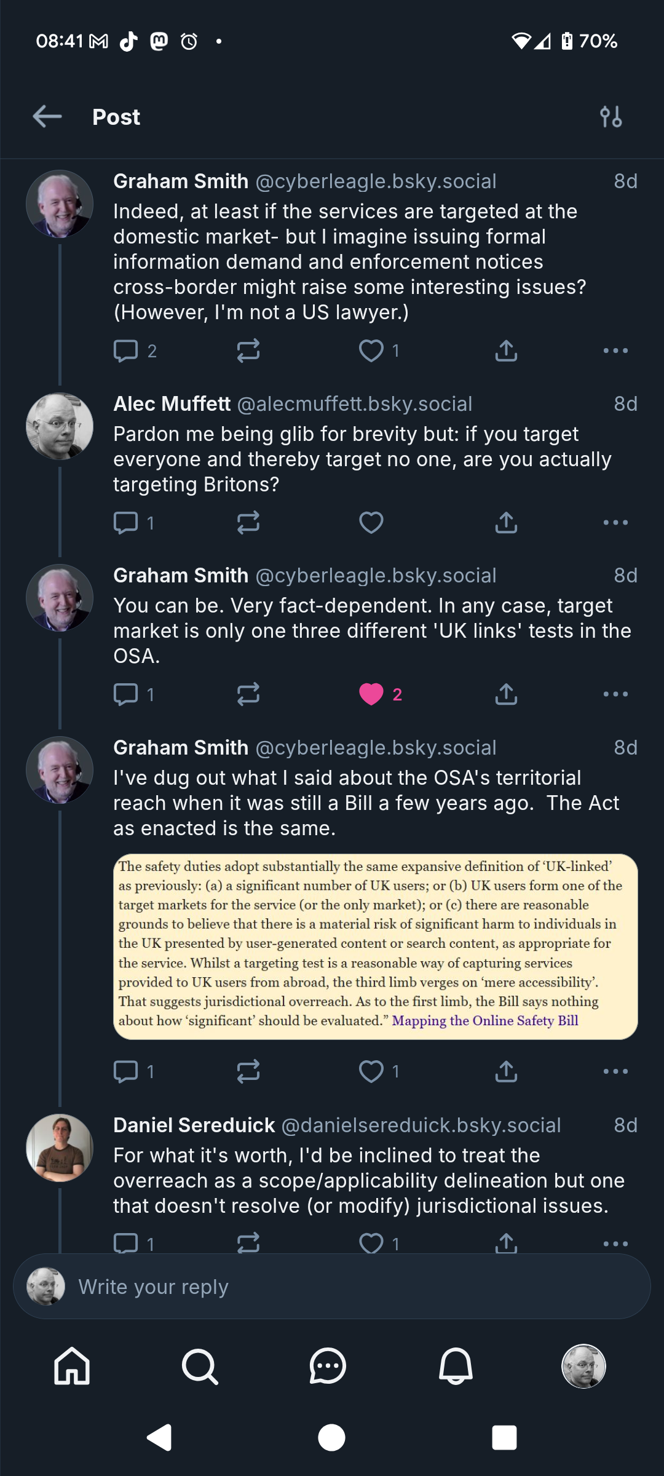Repost Alec Muffett's glib-for-brevity post
Viewport: 664px width, 1476px height.
pyautogui.click(x=248, y=523)
